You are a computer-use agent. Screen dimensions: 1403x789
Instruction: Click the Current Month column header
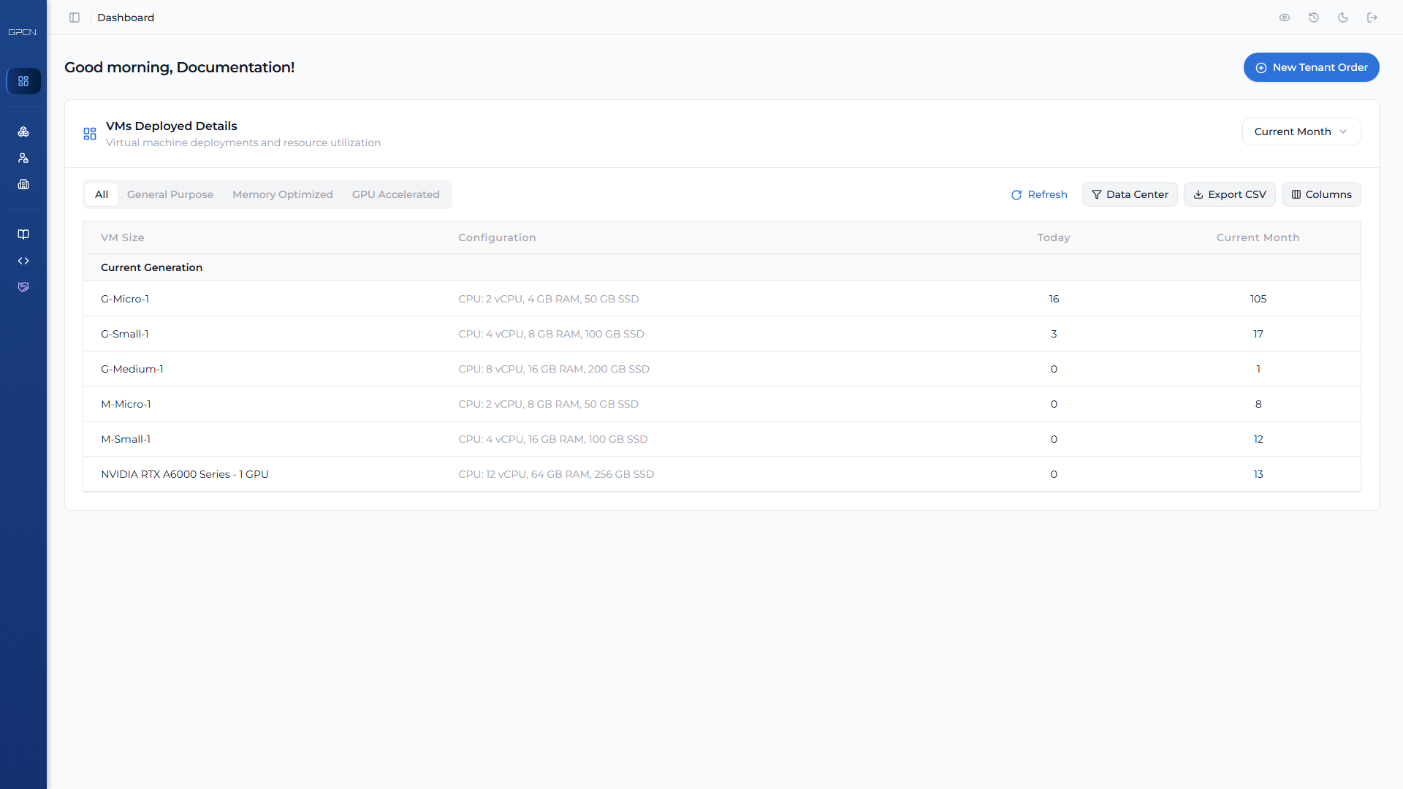[x=1258, y=237]
